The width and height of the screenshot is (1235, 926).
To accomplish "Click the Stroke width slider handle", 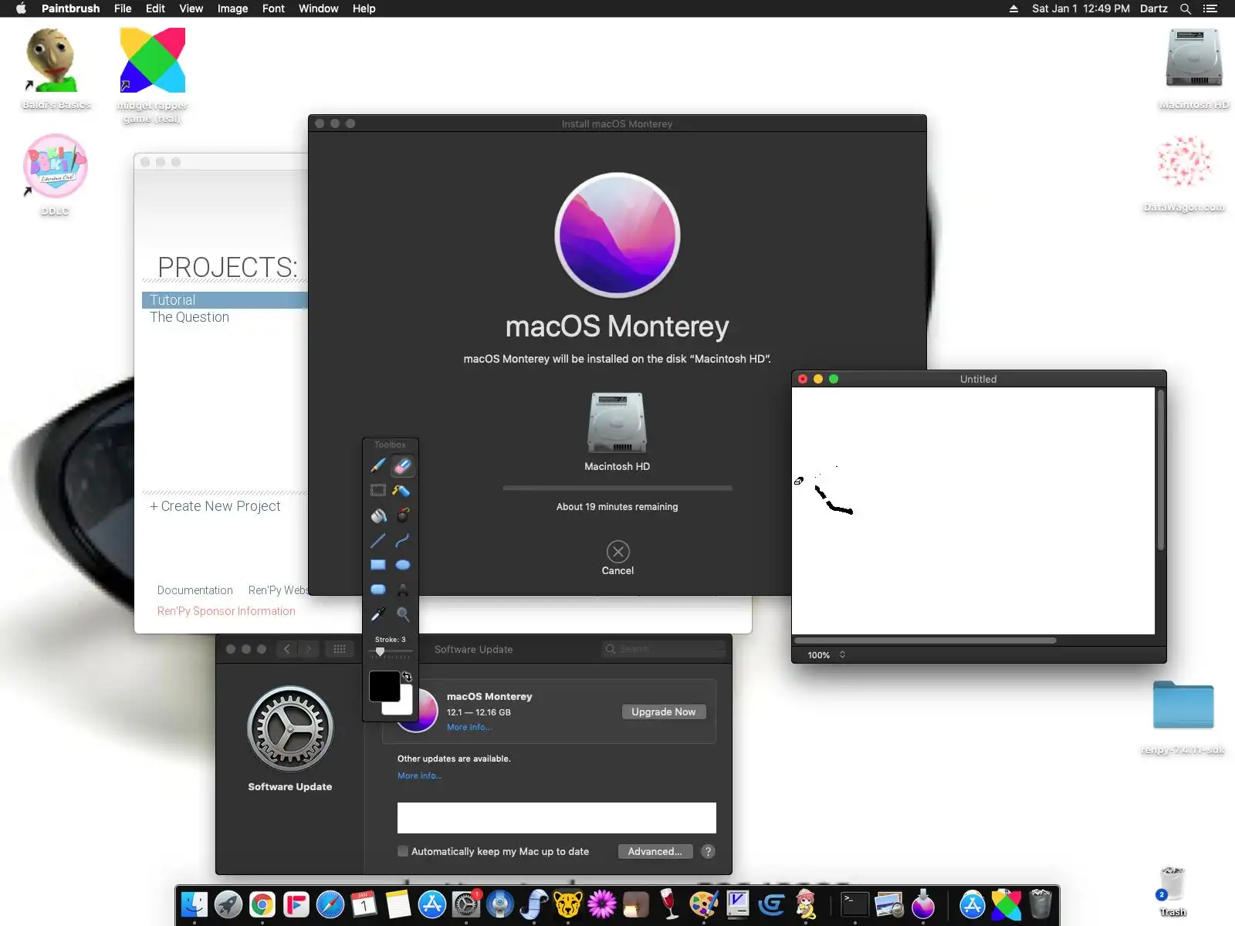I will point(380,652).
